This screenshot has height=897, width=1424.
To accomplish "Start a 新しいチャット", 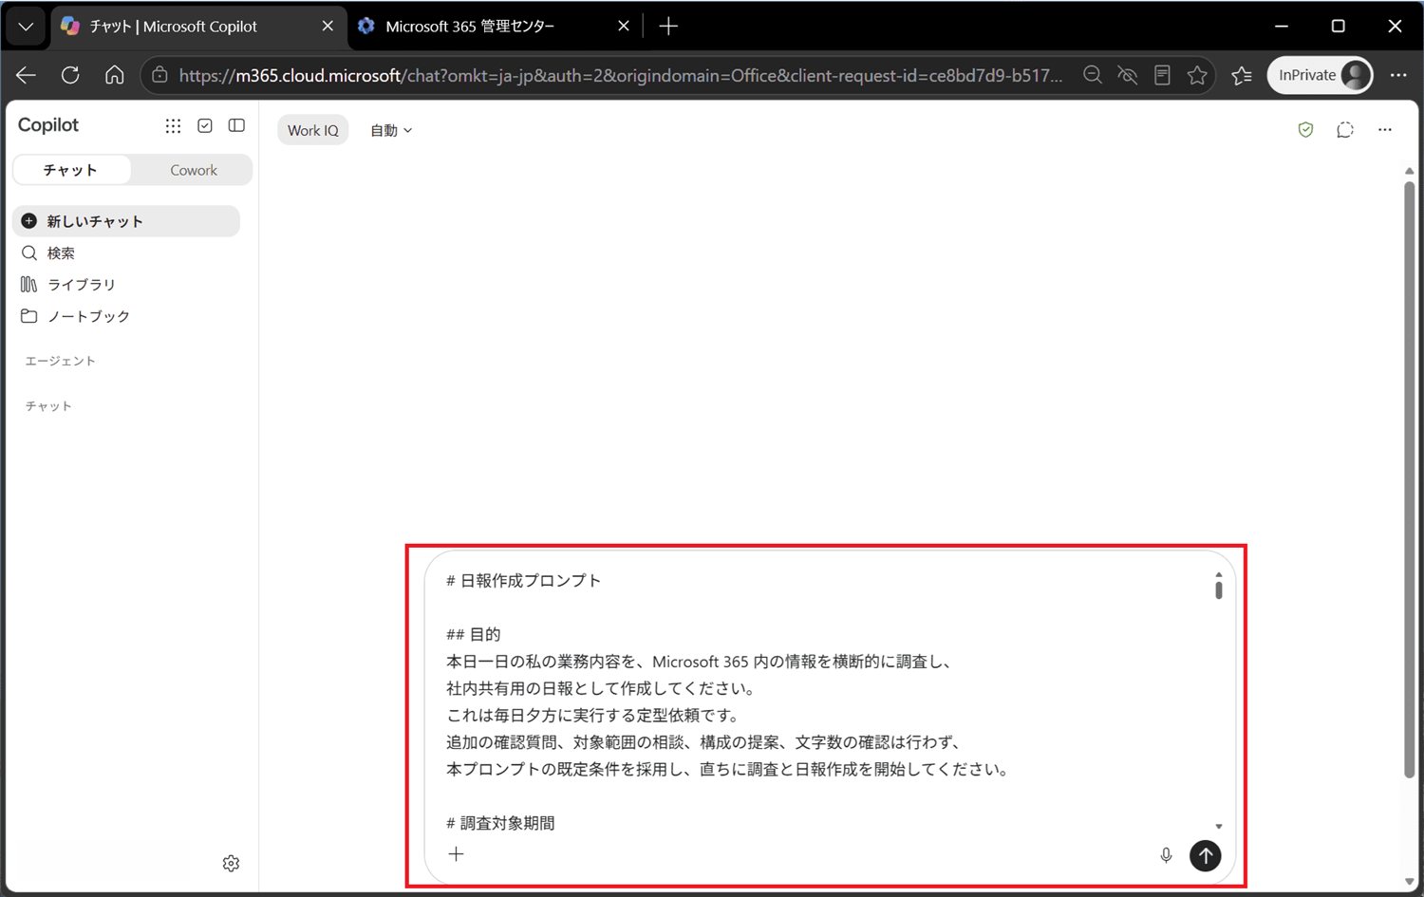I will [126, 221].
